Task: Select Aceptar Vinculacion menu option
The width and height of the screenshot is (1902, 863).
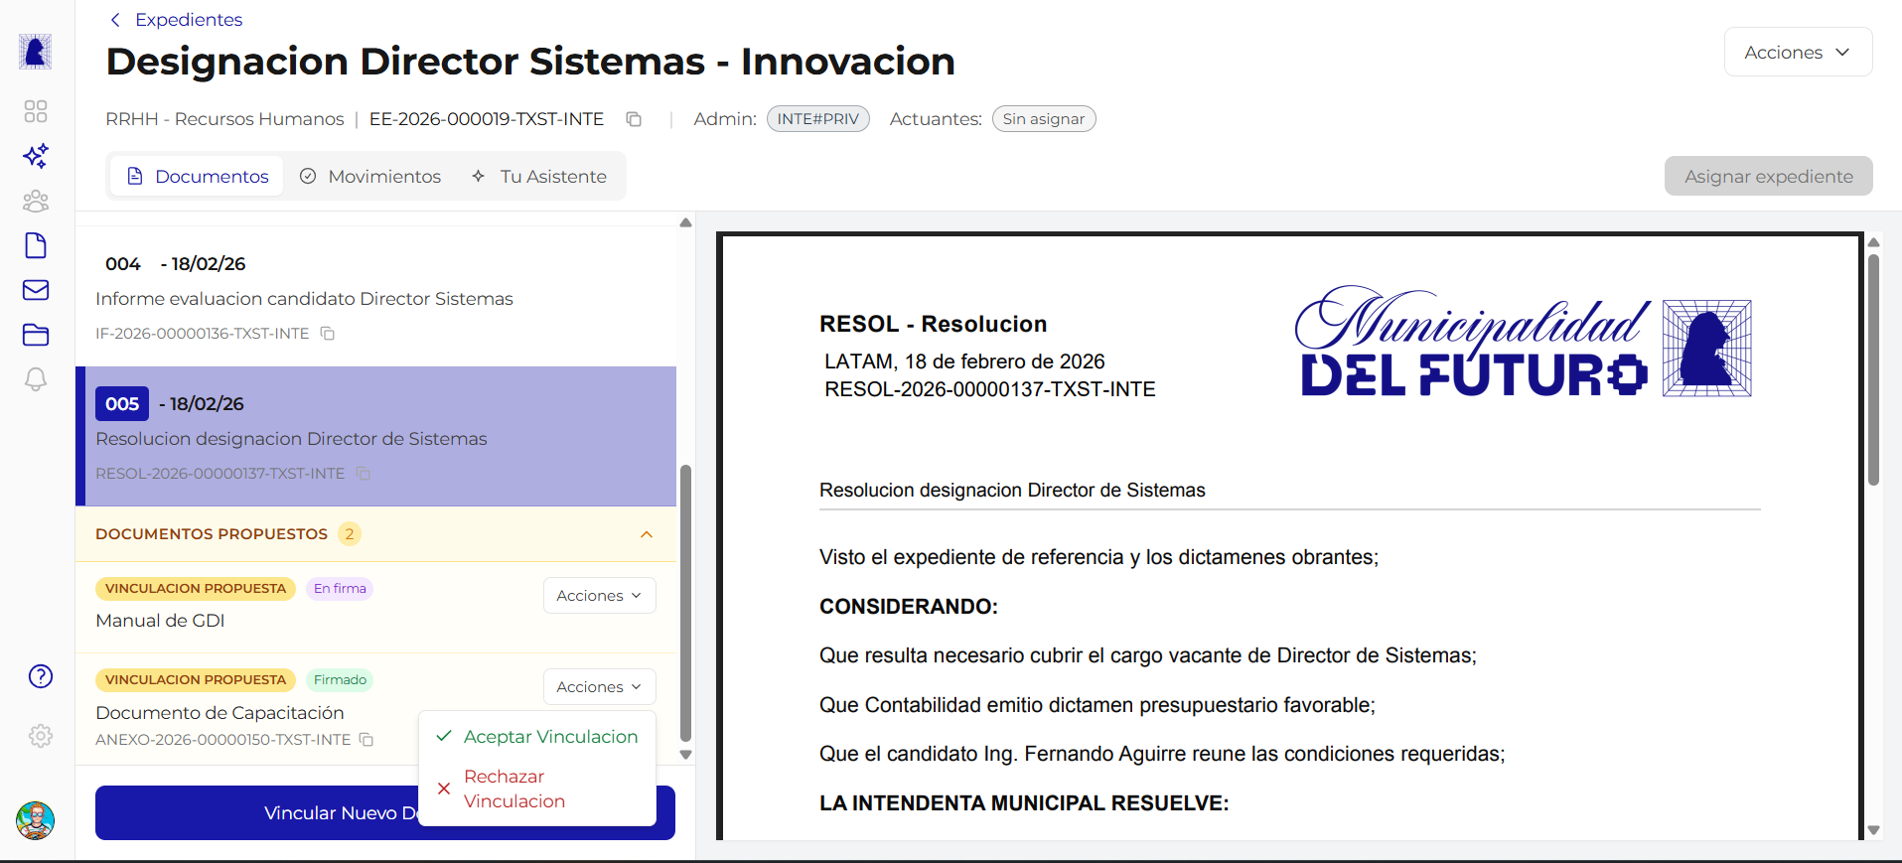Action: 550,737
